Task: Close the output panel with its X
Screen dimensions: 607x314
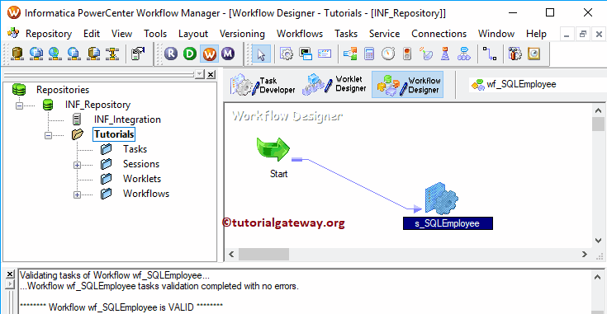Action: click(11, 274)
